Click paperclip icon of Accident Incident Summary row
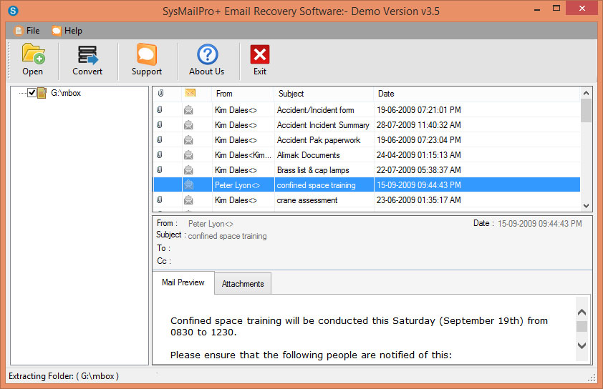This screenshot has width=603, height=389. [159, 125]
